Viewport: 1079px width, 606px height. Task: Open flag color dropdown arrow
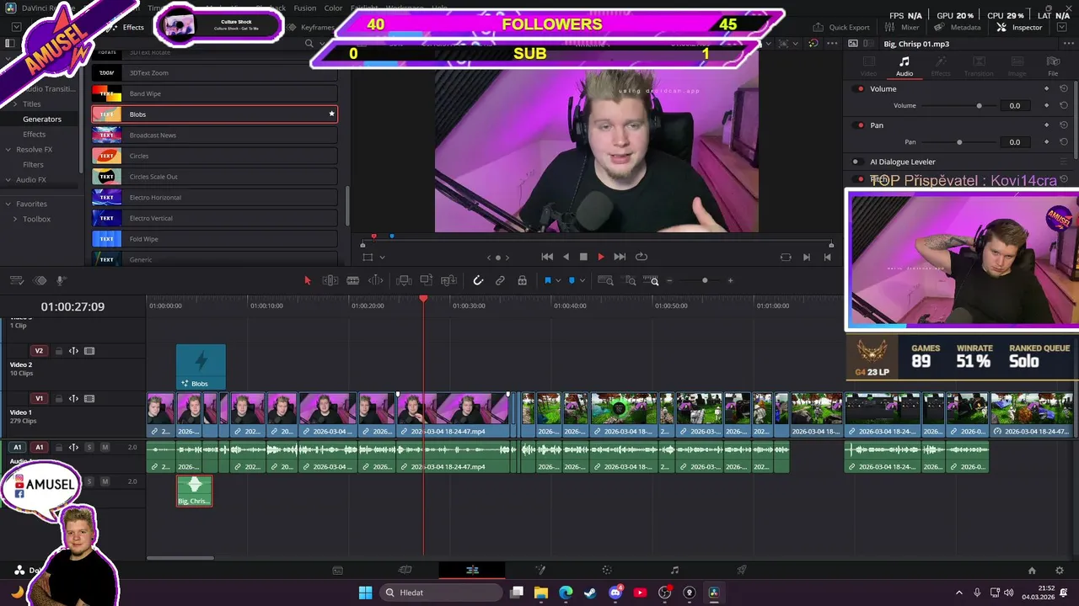557,280
